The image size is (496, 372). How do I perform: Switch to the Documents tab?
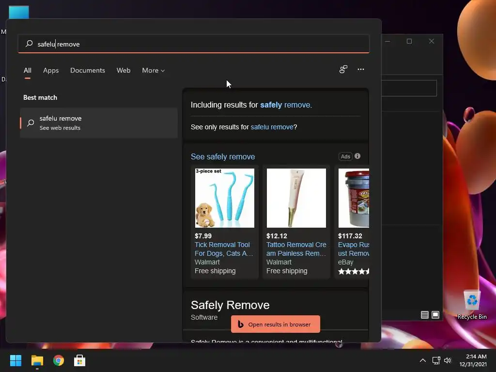pyautogui.click(x=88, y=70)
